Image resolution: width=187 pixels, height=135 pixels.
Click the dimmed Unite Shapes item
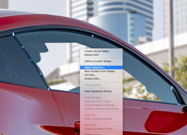[101, 98]
